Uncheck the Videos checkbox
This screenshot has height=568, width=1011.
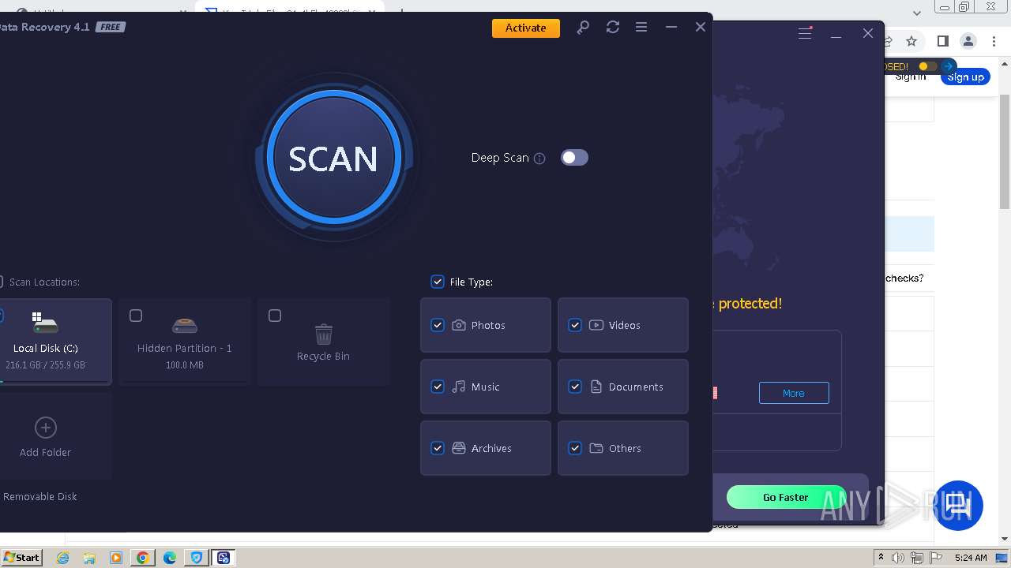pyautogui.click(x=575, y=325)
